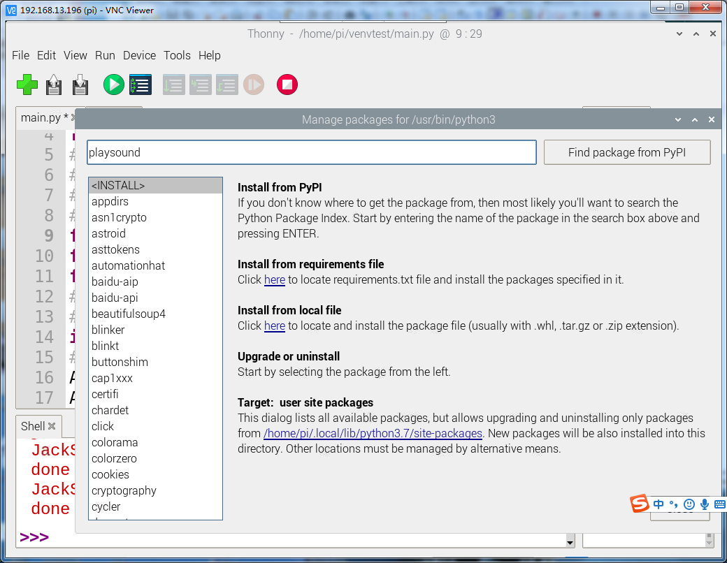Select colorama package
The width and height of the screenshot is (727, 563).
click(x=155, y=443)
